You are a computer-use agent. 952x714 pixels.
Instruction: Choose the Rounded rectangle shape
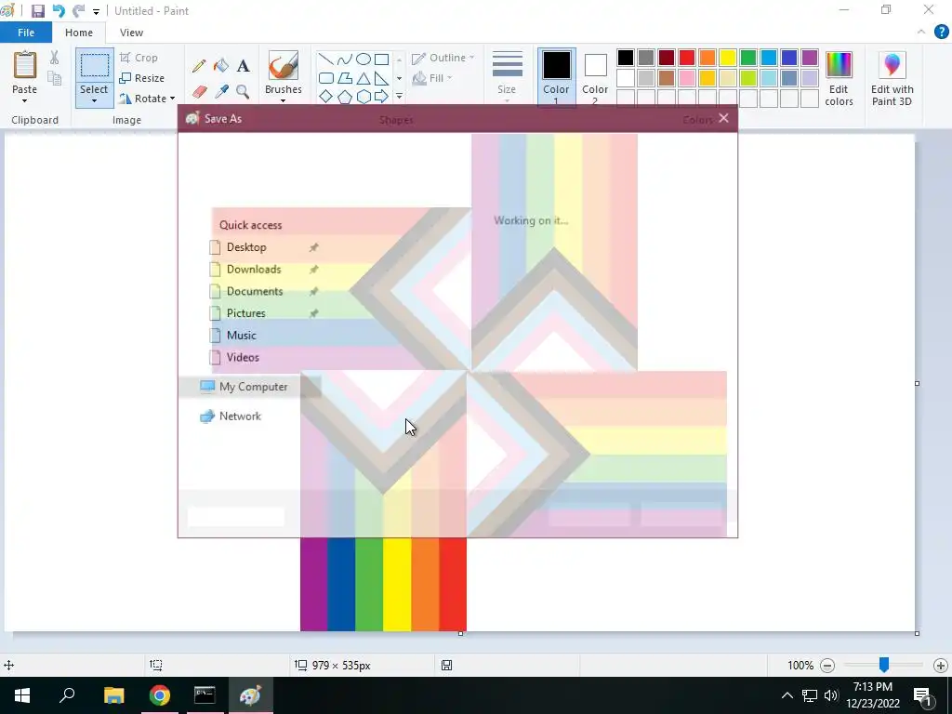point(326,78)
